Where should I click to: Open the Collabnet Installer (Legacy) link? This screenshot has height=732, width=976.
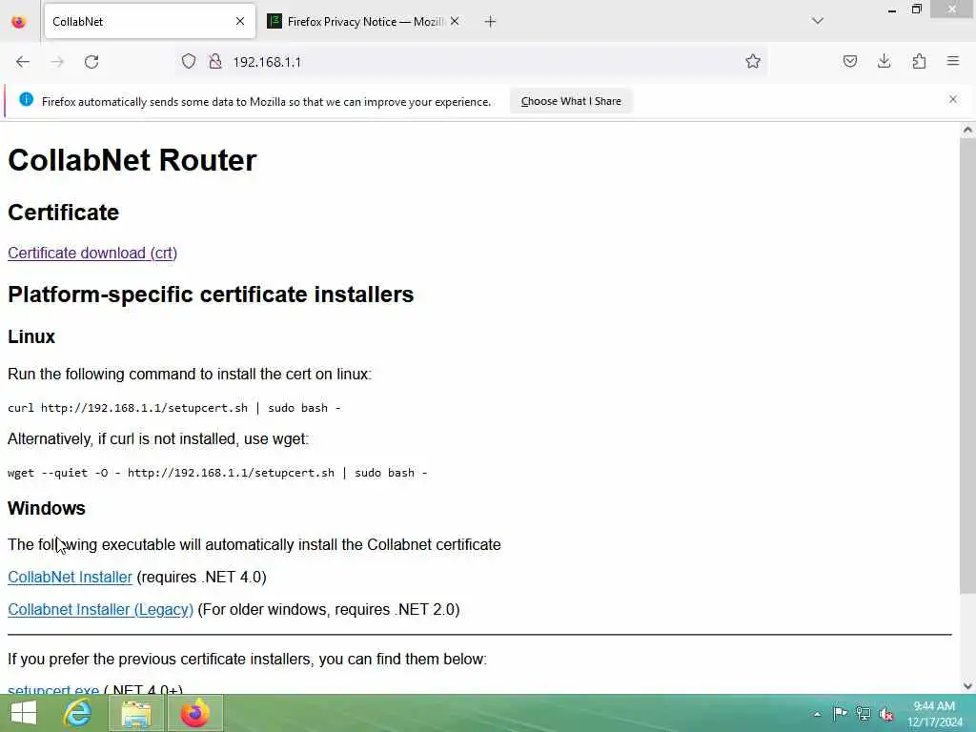(x=100, y=609)
